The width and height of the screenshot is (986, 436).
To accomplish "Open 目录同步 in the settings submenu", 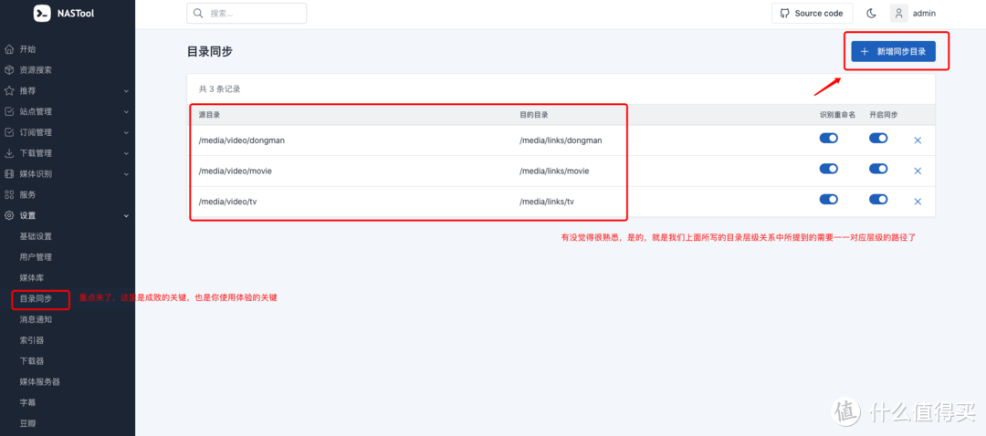I will pos(37,298).
